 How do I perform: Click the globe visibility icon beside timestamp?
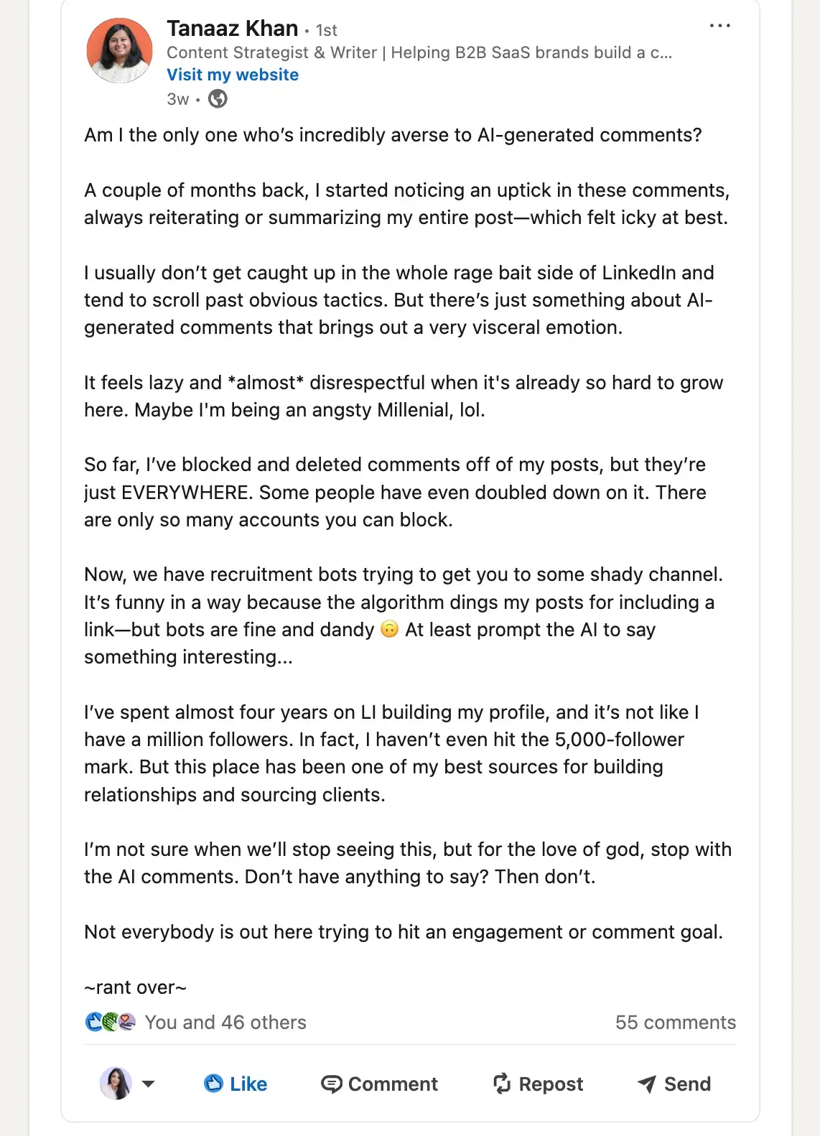(217, 98)
